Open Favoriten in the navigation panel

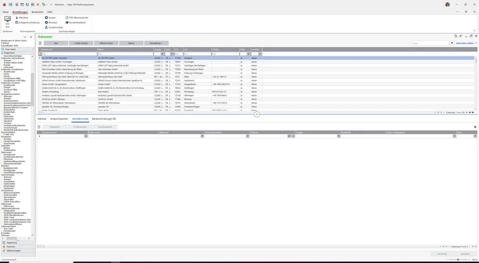tap(17, 247)
